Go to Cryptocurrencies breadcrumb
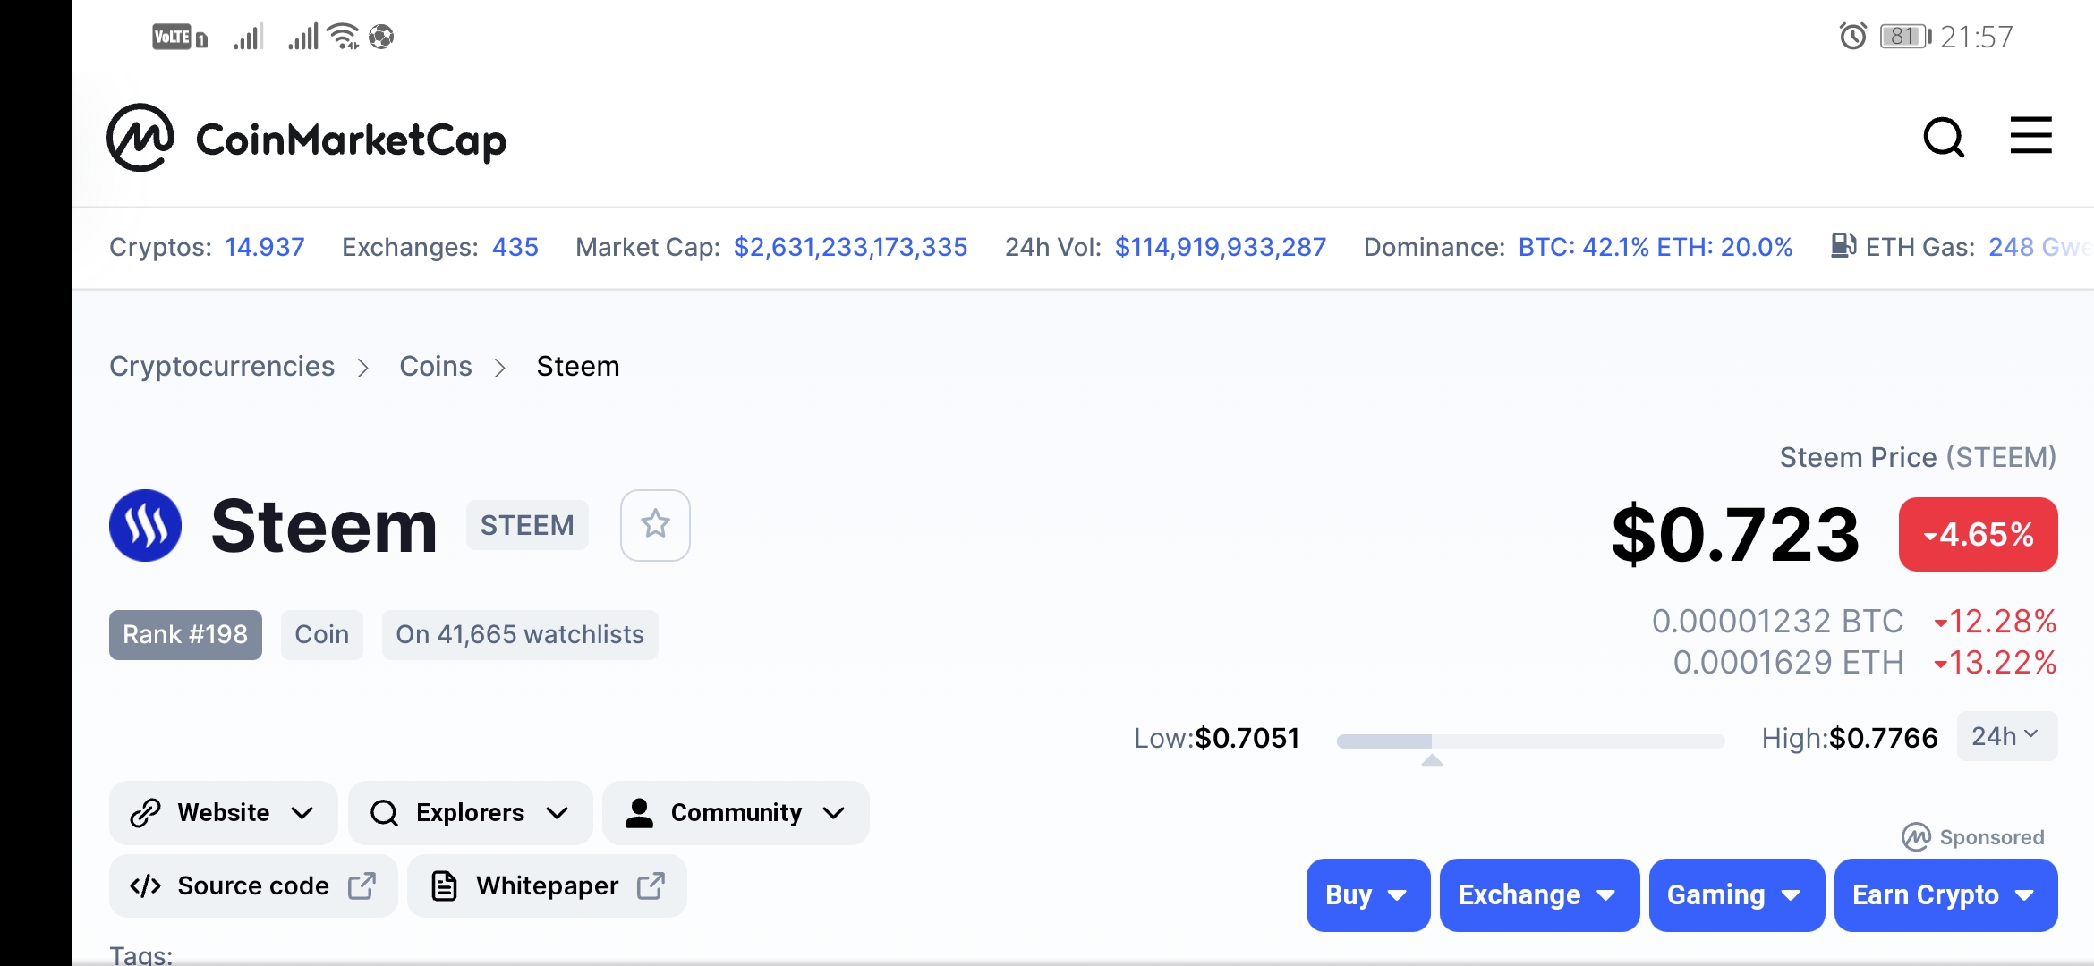Viewport: 2094px width, 966px height. click(222, 367)
